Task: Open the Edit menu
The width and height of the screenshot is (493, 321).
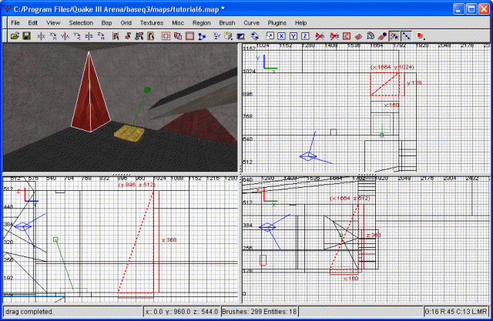Action: pos(32,23)
